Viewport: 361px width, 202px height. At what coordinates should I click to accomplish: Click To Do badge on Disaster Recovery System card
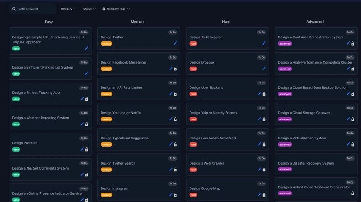click(350, 158)
